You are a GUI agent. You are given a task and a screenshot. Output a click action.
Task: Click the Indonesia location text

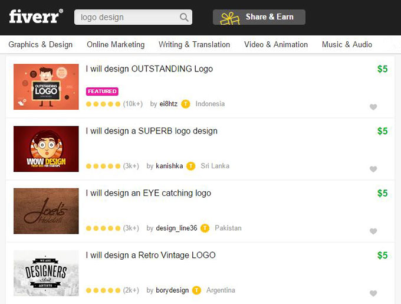click(x=210, y=104)
